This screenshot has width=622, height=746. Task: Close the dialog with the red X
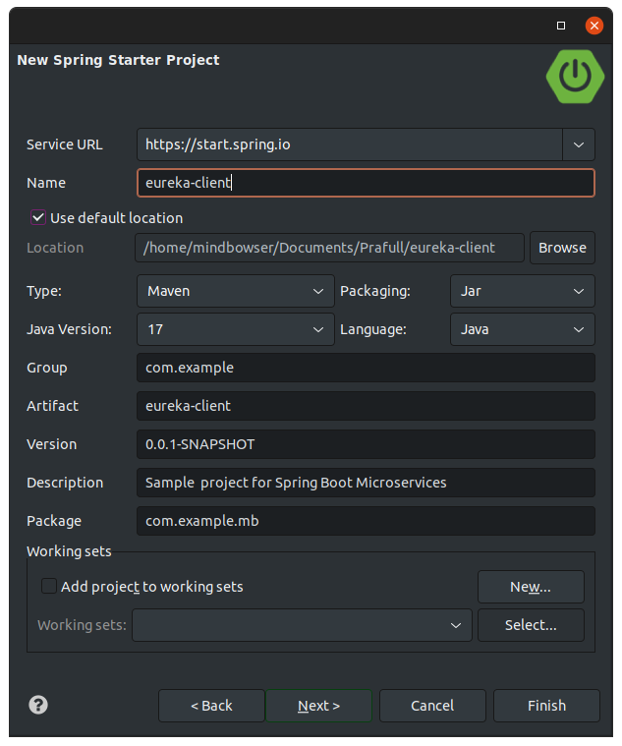click(x=594, y=26)
